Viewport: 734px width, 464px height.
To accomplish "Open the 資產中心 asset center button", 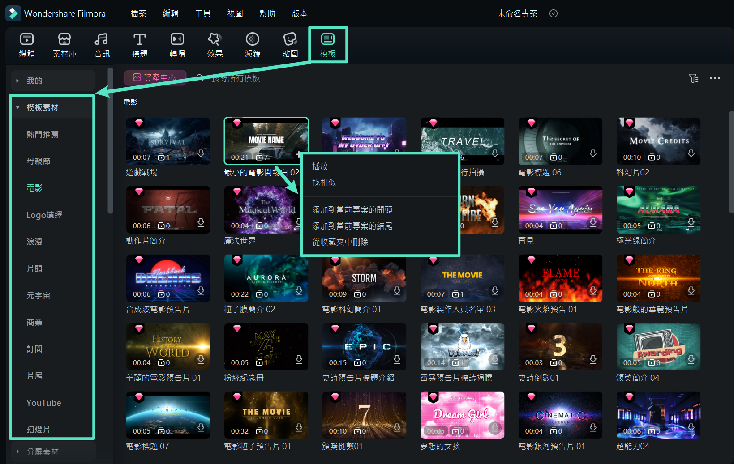I will [155, 78].
